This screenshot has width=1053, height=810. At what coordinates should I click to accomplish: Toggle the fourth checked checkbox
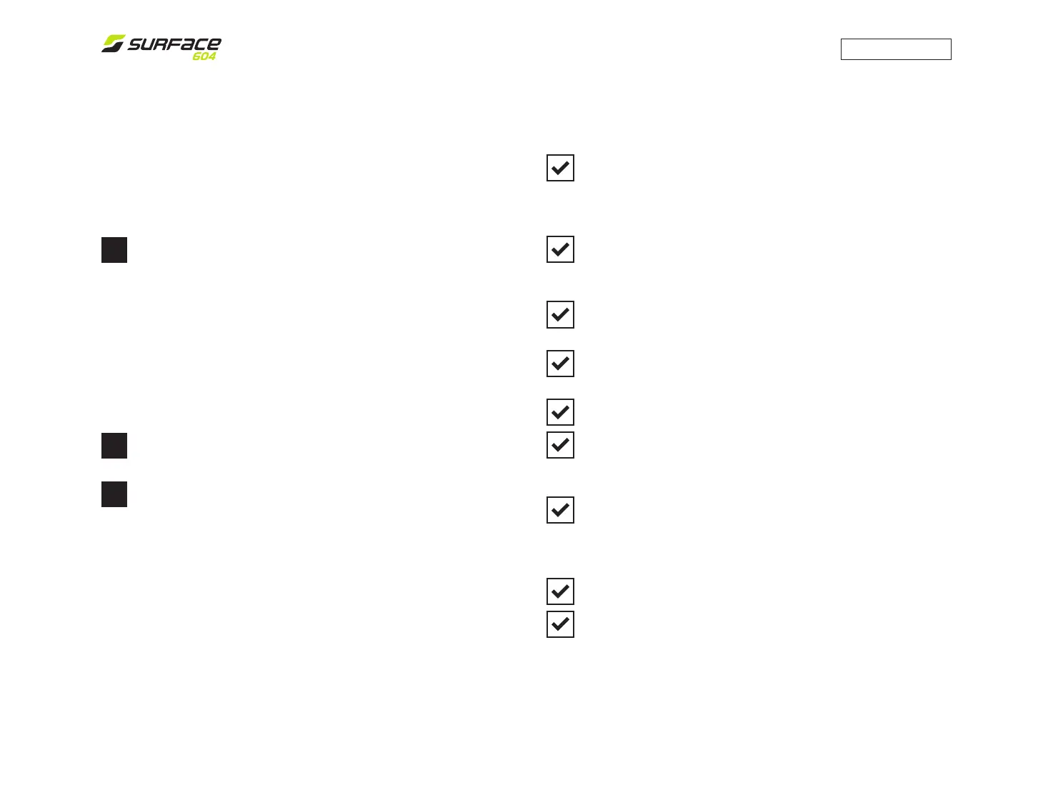click(560, 364)
